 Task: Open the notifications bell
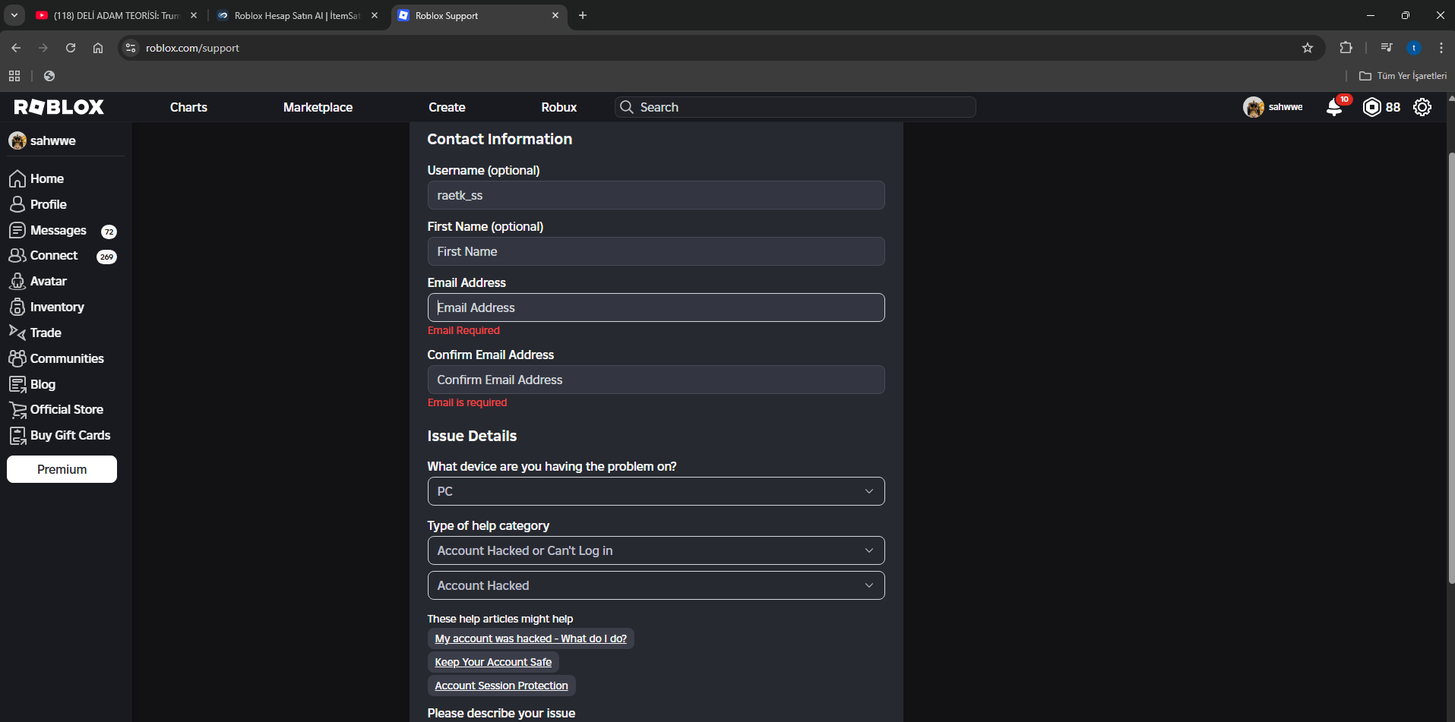1334,107
